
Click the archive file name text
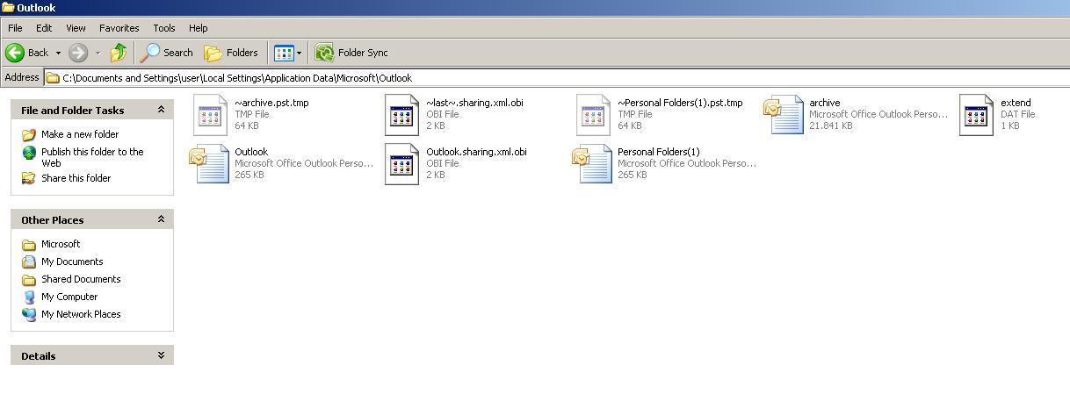(825, 103)
